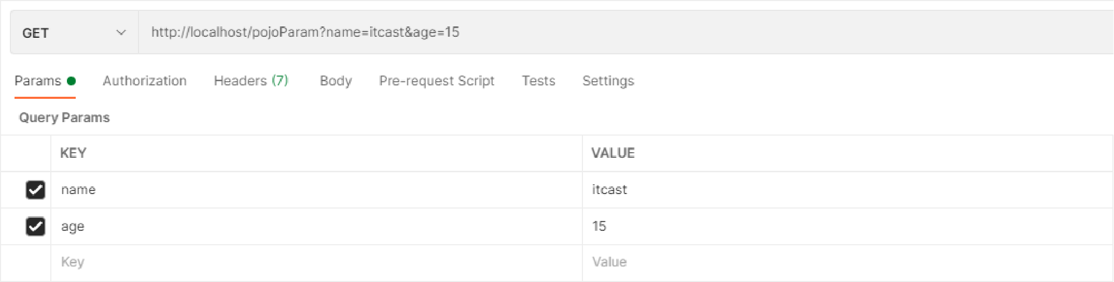This screenshot has height=282, width=1114.
Task: Click the KEY column header
Action: pyautogui.click(x=73, y=153)
